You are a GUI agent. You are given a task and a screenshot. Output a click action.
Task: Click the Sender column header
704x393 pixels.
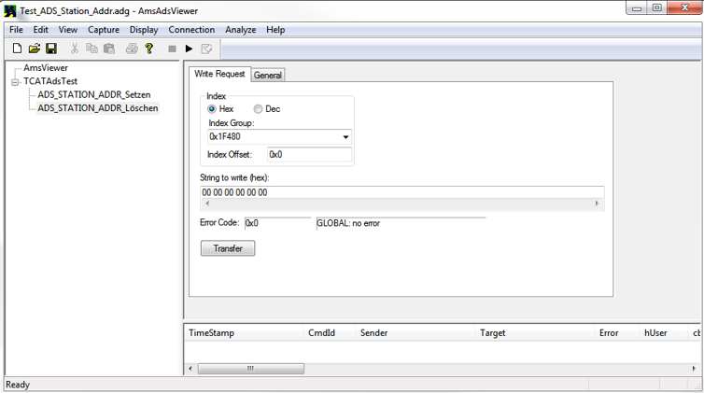415,333
